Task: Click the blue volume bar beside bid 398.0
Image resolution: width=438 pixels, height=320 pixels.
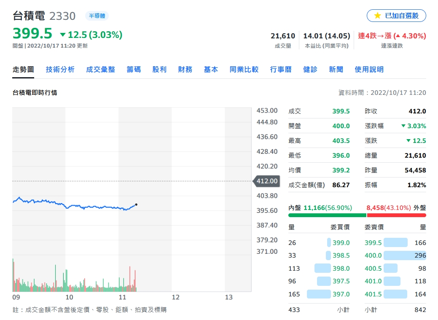Action: (x=322, y=268)
